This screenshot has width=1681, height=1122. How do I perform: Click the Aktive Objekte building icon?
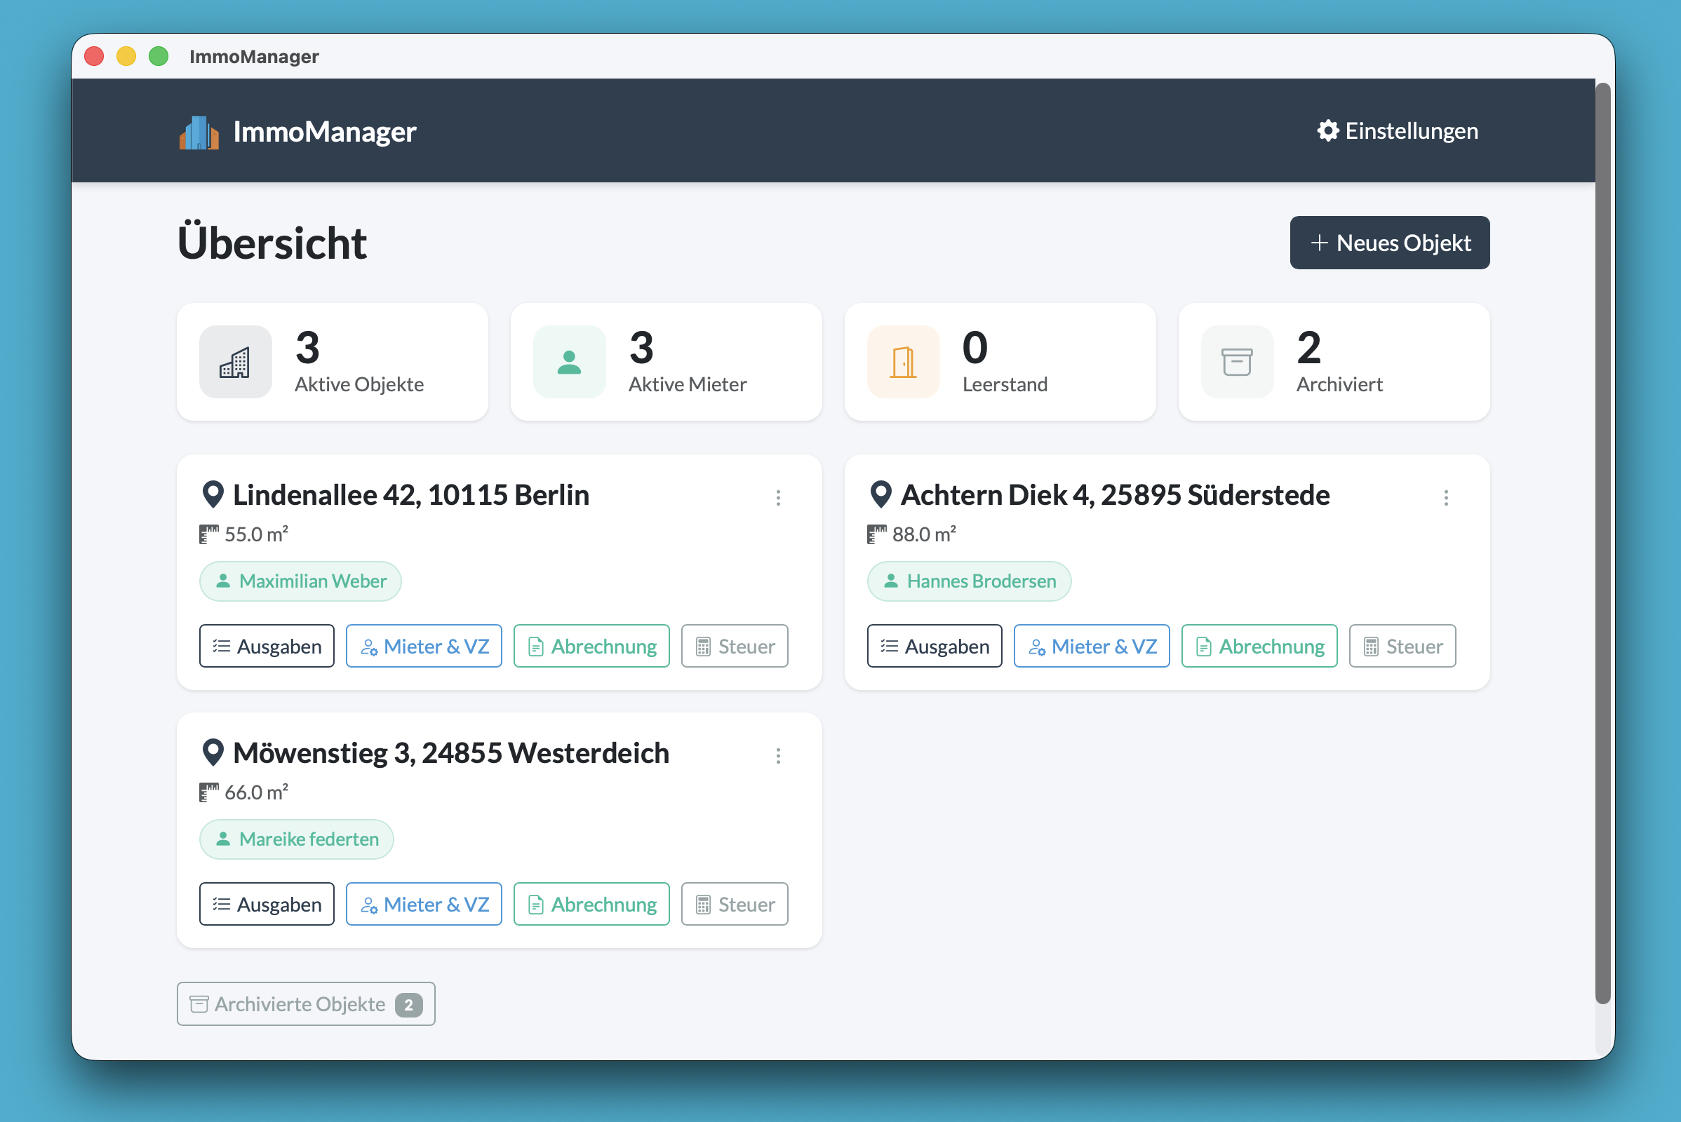[x=235, y=362]
